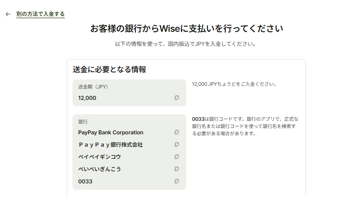The image size is (354, 197).
Task: Copy the 12,000 transfer amount
Action: pyautogui.click(x=177, y=98)
